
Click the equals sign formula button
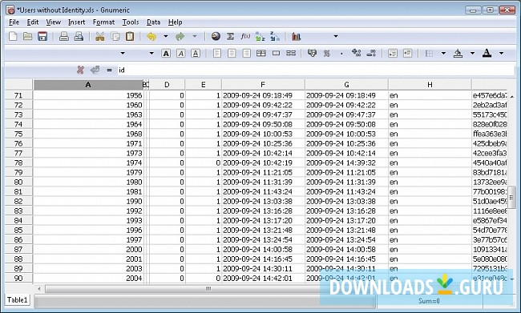click(109, 70)
